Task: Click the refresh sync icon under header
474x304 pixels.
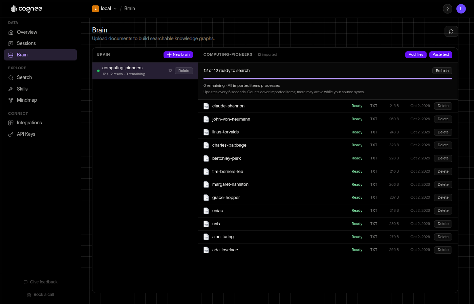Action: (451, 31)
